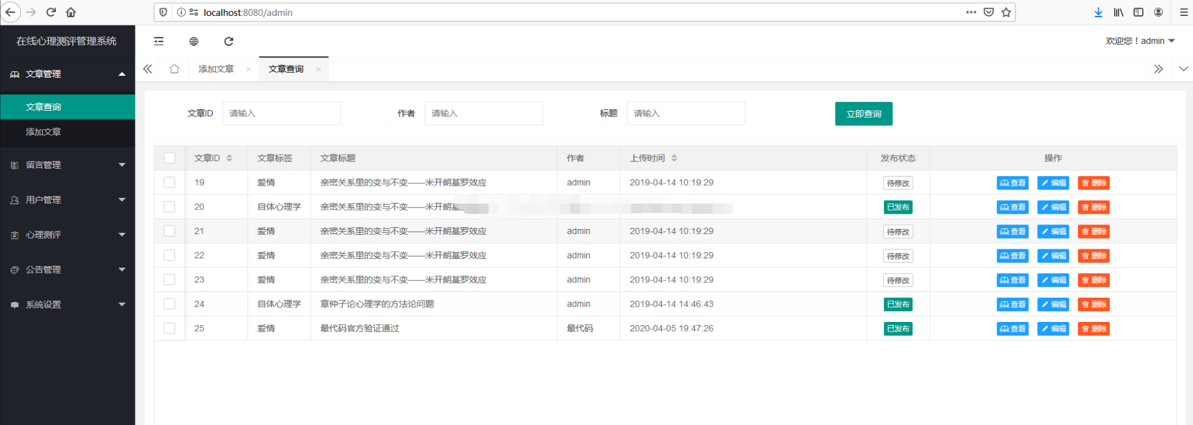Image resolution: width=1193 pixels, height=425 pixels.
Task: Delete article 25 with 删除 button
Action: tap(1094, 329)
